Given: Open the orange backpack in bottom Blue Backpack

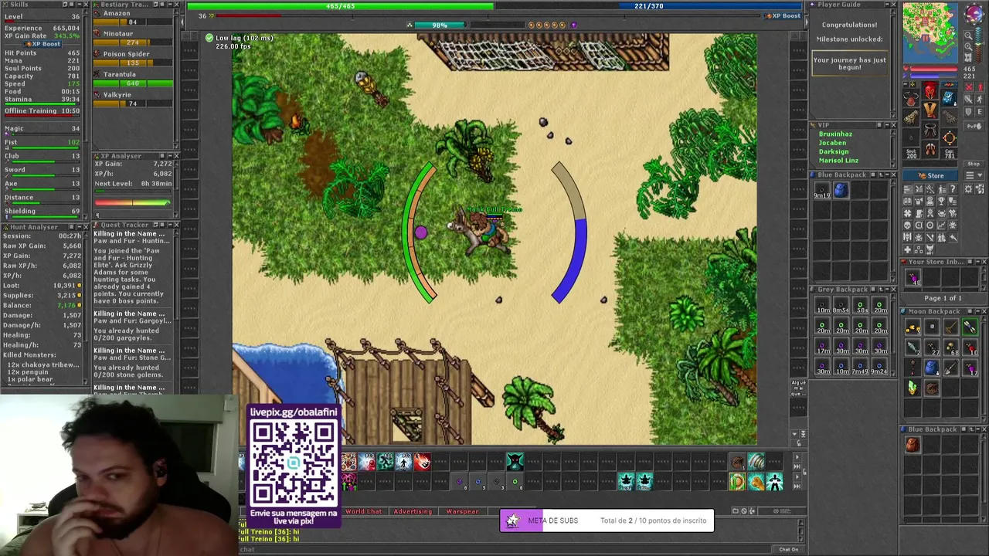Looking at the screenshot, I should click(x=913, y=444).
